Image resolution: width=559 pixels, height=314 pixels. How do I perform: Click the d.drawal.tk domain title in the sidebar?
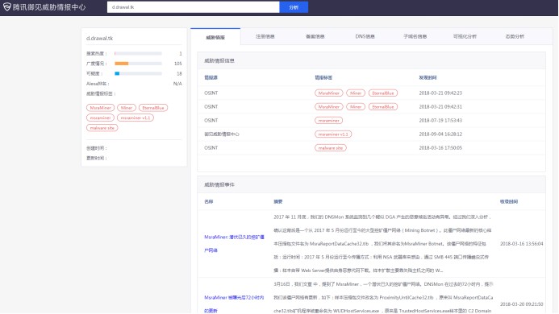(x=99, y=38)
